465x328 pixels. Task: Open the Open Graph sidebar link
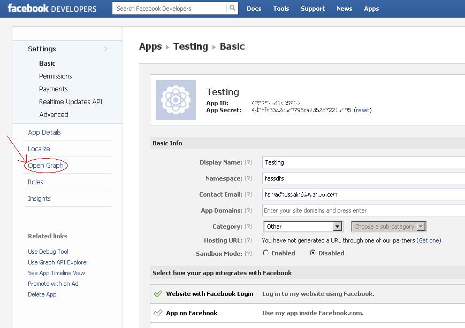[x=46, y=166]
